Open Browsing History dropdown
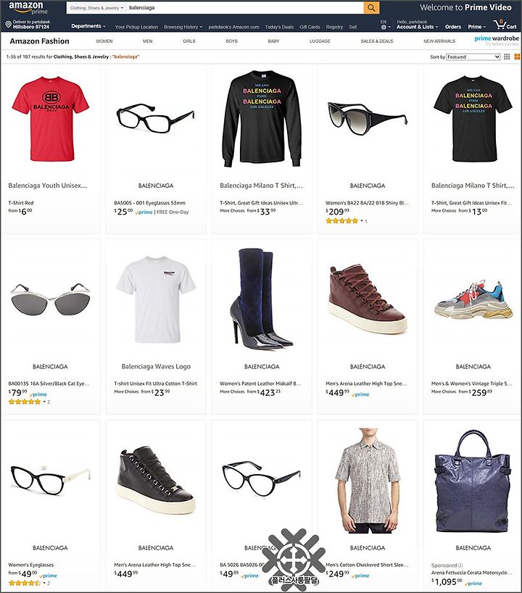Image resolution: width=522 pixels, height=593 pixels. pyautogui.click(x=183, y=27)
